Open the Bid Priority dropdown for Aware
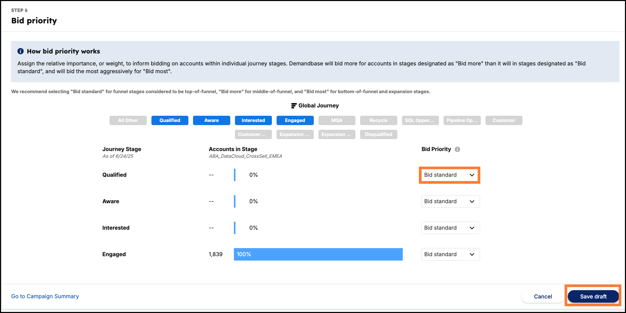The width and height of the screenshot is (626, 313). [x=451, y=201]
